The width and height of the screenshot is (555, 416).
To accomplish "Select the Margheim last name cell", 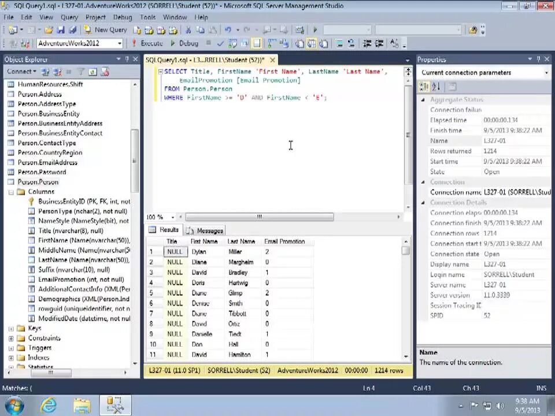I will click(243, 262).
